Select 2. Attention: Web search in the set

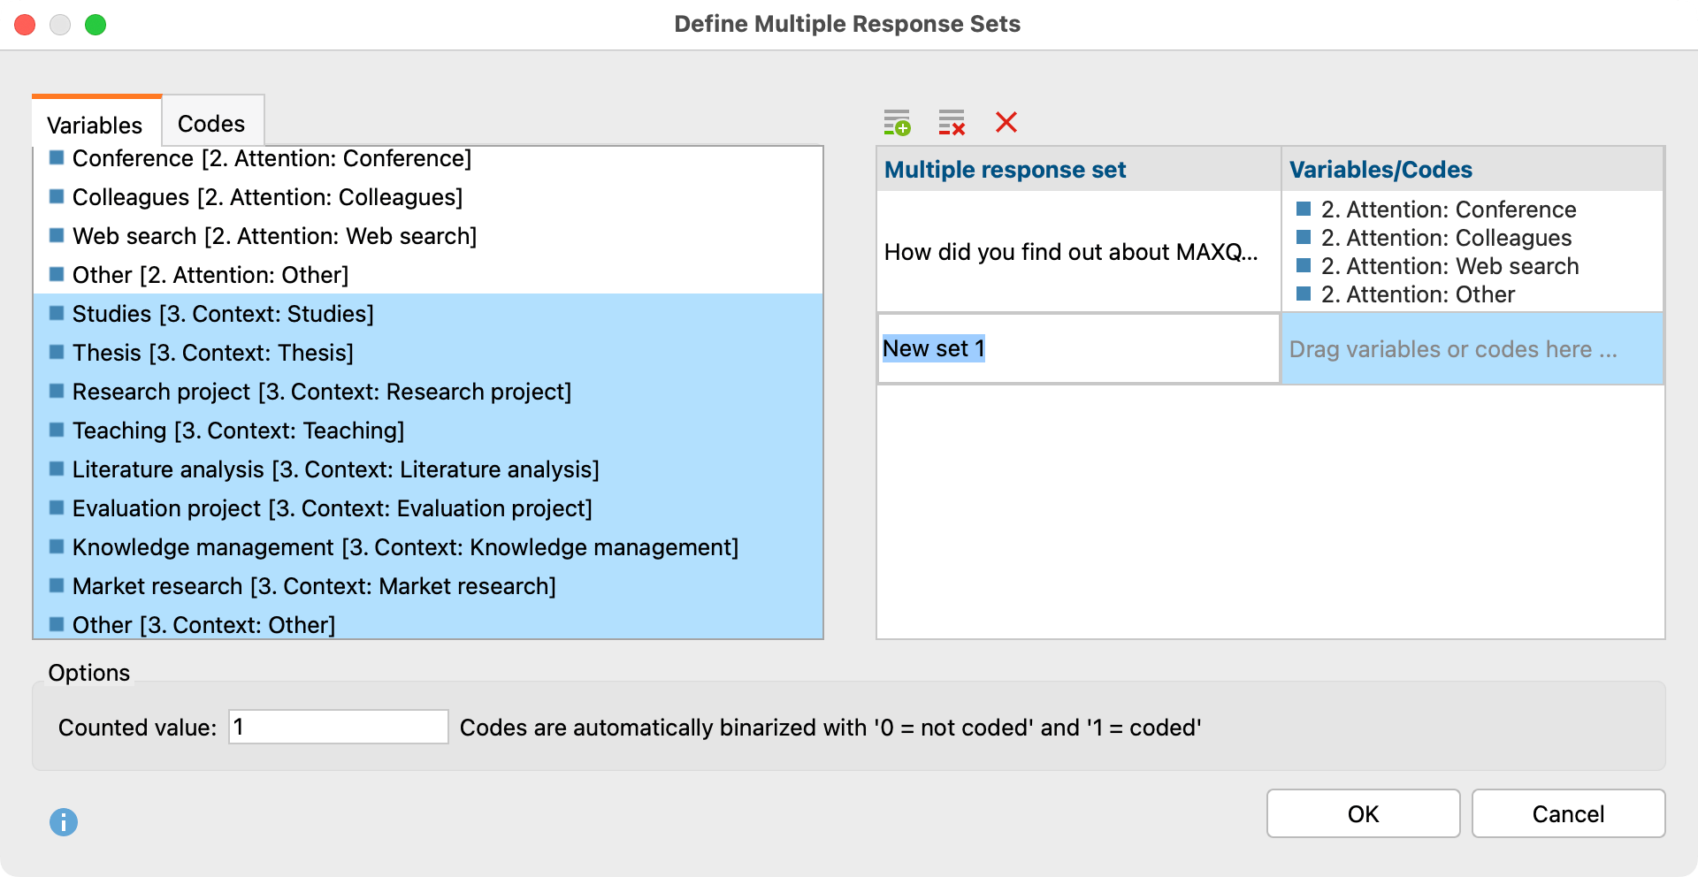point(1449,266)
